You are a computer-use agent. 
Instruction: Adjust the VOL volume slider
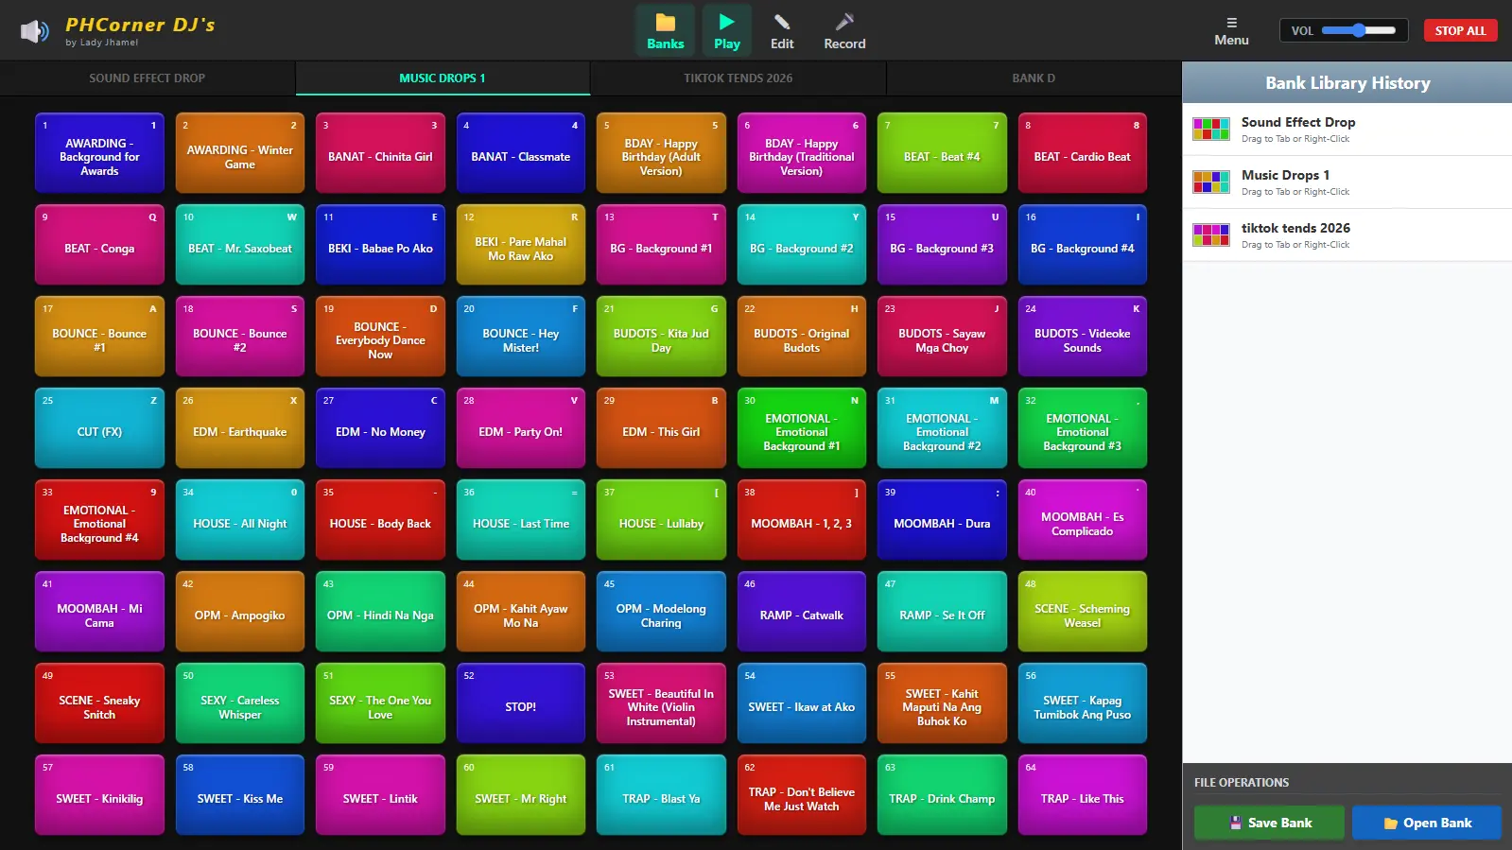(1359, 30)
